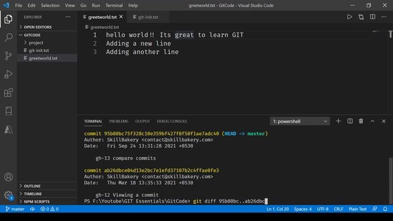The image size is (393, 221).
Task: Switch to the git-init.txt editor tab
Action: pyautogui.click(x=148, y=17)
